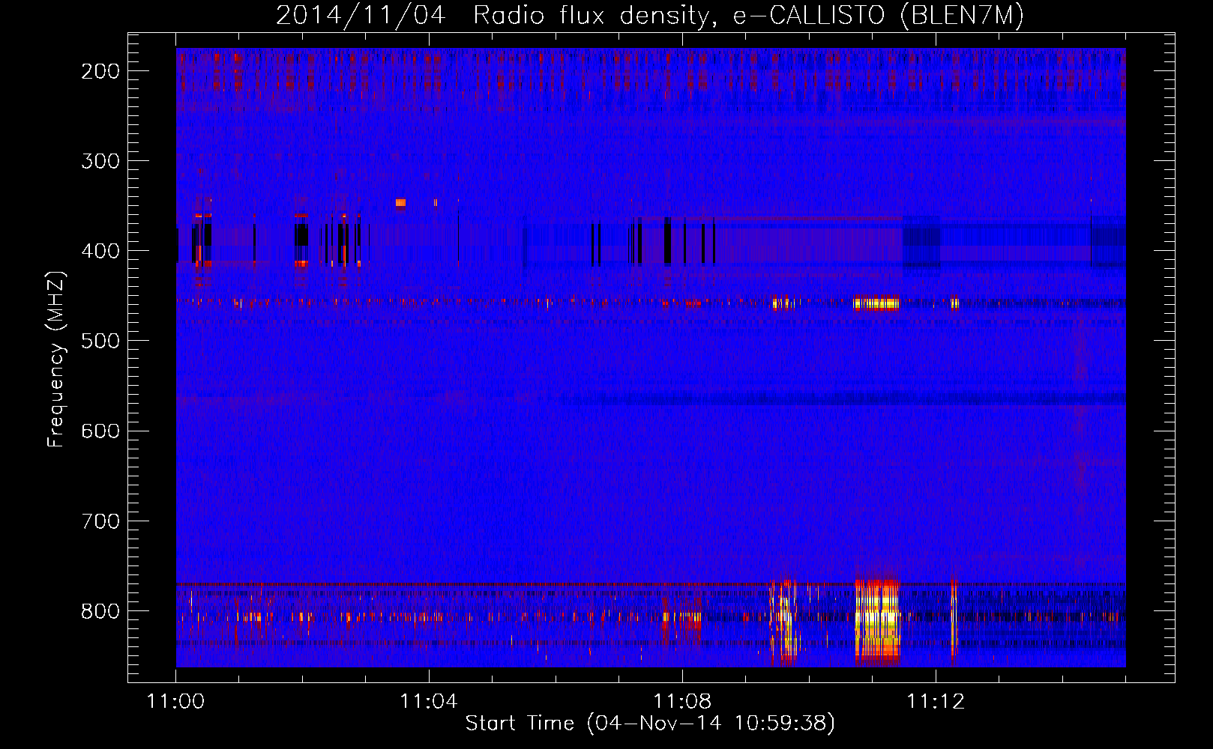Click the "Start Time (04-Nov-14 10:59:38)" label
The image size is (1213, 749).
(650, 724)
